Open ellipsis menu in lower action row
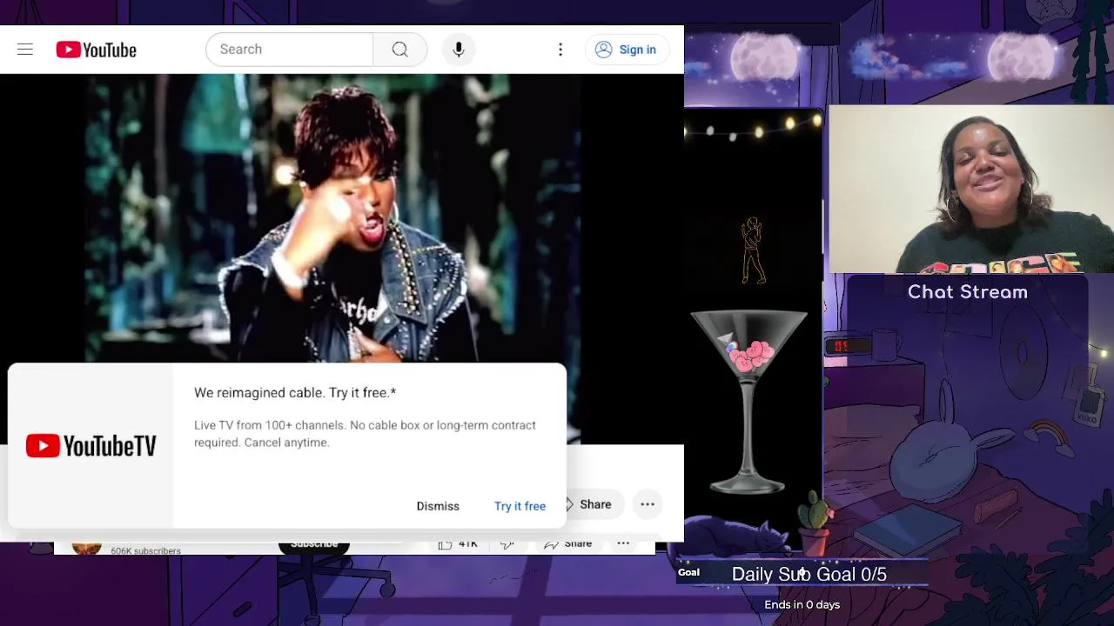 [x=623, y=544]
